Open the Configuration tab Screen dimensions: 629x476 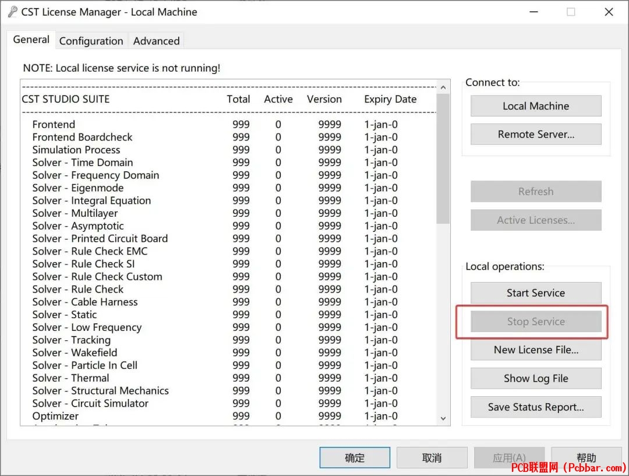tap(91, 41)
